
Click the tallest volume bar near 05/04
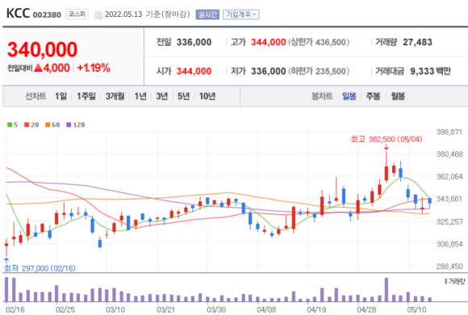pos(387,290)
